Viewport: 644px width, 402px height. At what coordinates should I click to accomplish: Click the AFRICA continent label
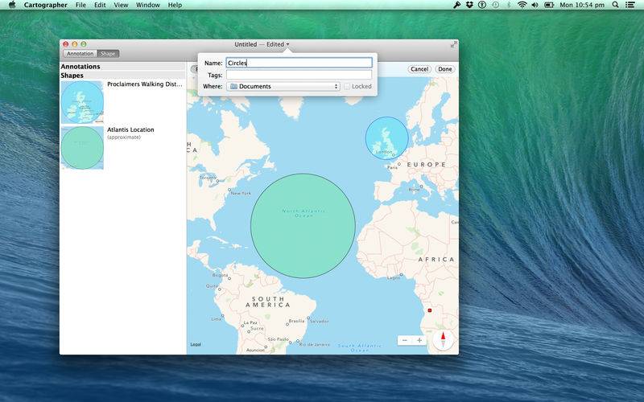(436, 259)
